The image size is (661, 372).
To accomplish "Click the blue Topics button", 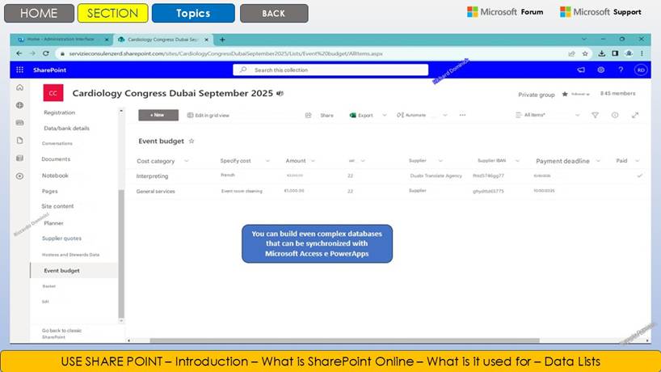I will point(193,13).
